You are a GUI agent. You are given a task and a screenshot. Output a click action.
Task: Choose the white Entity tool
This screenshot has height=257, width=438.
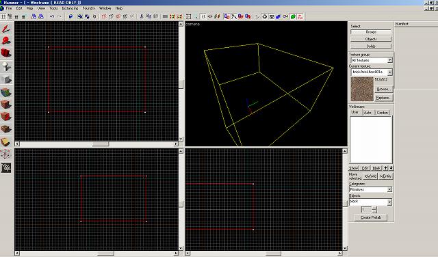tap(6, 66)
